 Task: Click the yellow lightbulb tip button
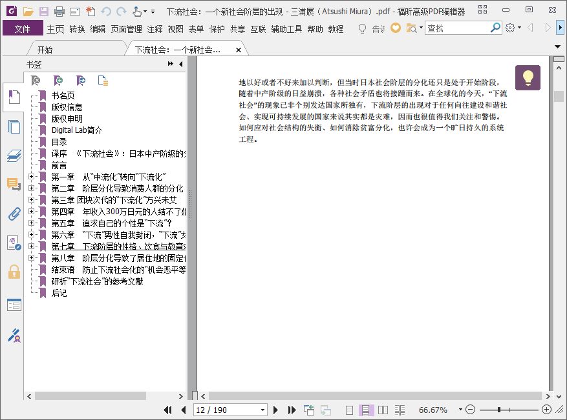click(x=528, y=77)
